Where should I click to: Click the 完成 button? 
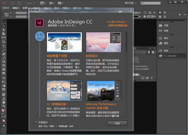pos(117,123)
